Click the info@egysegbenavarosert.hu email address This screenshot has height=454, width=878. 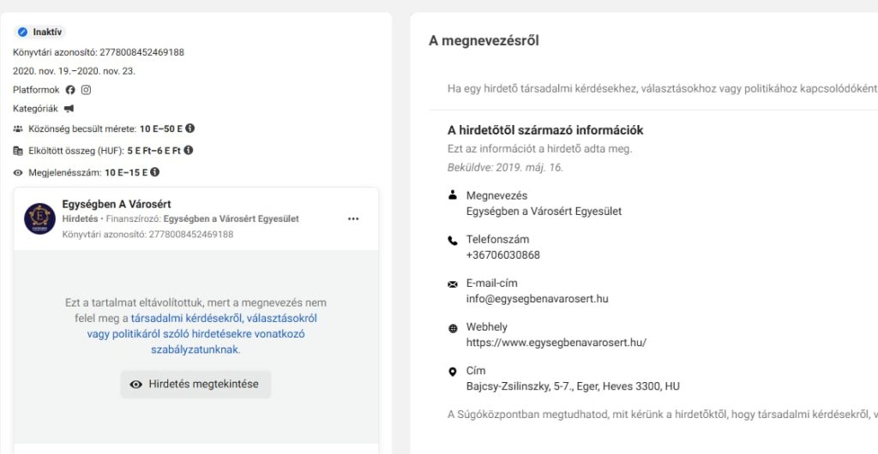pos(537,299)
